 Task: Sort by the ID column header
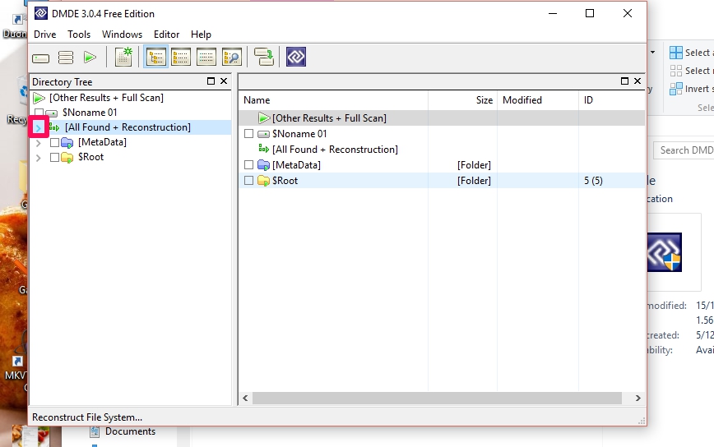coord(611,100)
